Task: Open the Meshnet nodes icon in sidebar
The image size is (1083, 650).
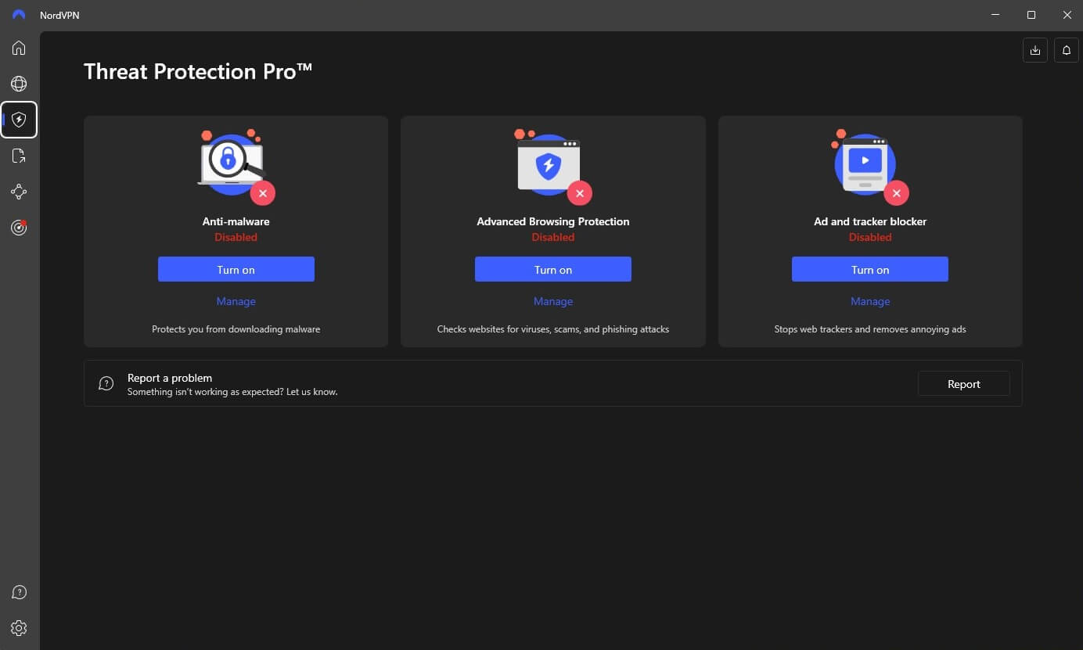Action: tap(19, 192)
